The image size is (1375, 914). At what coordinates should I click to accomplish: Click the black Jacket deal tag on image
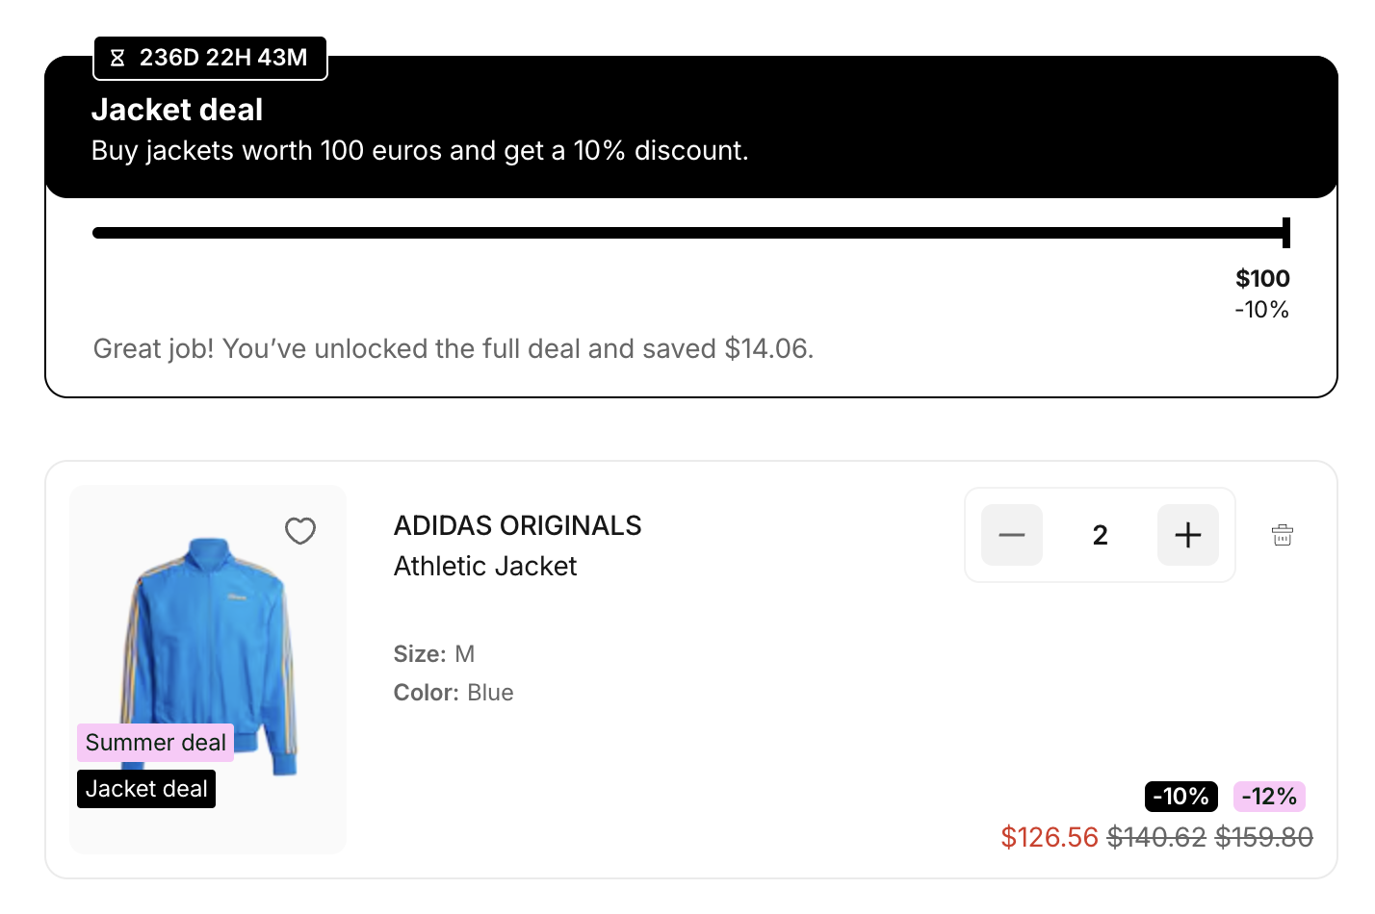coord(146,789)
